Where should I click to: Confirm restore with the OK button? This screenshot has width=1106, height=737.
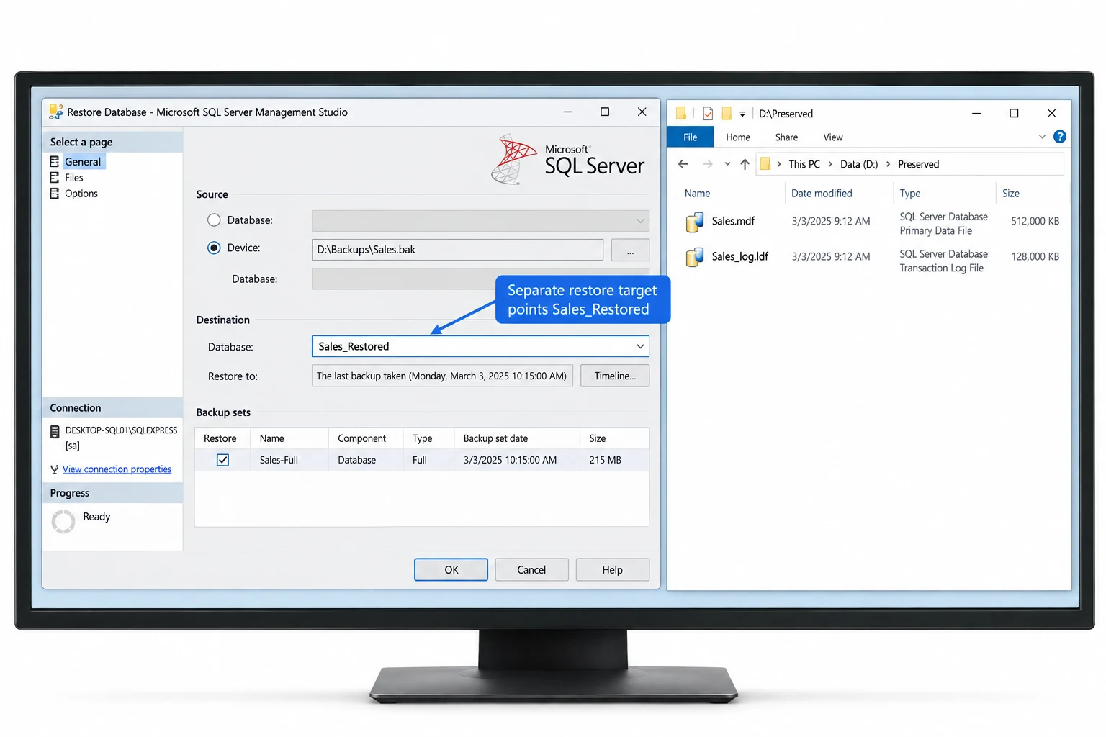[x=451, y=569]
